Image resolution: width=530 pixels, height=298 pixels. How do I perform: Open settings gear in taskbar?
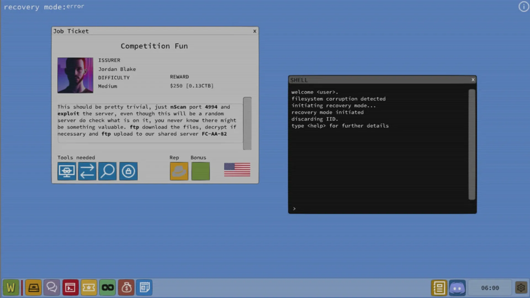521,288
